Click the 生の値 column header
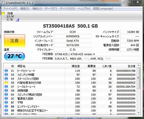 point(125,66)
